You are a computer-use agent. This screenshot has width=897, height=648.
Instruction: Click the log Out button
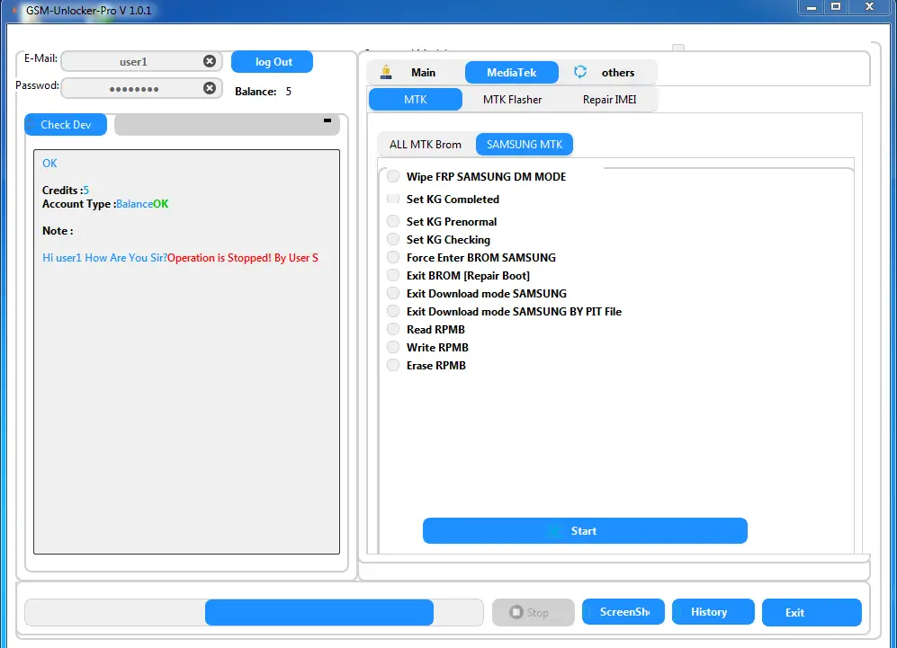click(273, 62)
